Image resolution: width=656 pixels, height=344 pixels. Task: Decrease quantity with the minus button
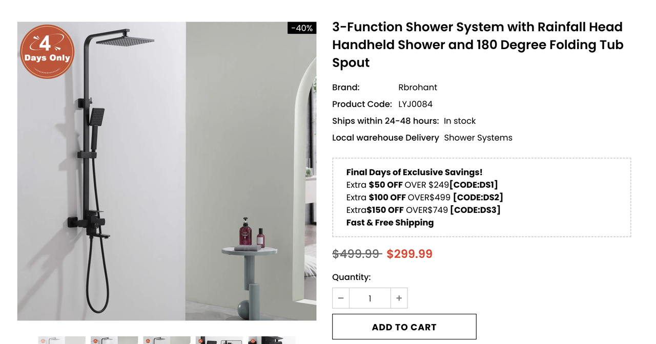click(341, 298)
